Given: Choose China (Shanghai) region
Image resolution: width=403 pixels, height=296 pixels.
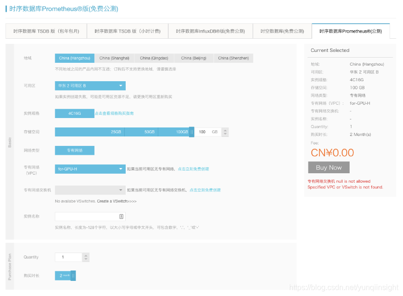Looking at the screenshot, I should point(114,58).
